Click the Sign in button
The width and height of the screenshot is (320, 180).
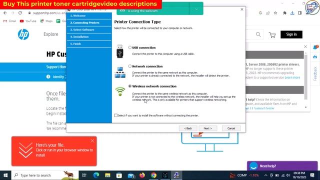291,34
